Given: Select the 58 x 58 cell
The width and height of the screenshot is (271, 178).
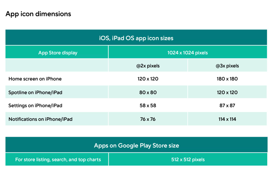Looking at the screenshot, I should 148,106.
